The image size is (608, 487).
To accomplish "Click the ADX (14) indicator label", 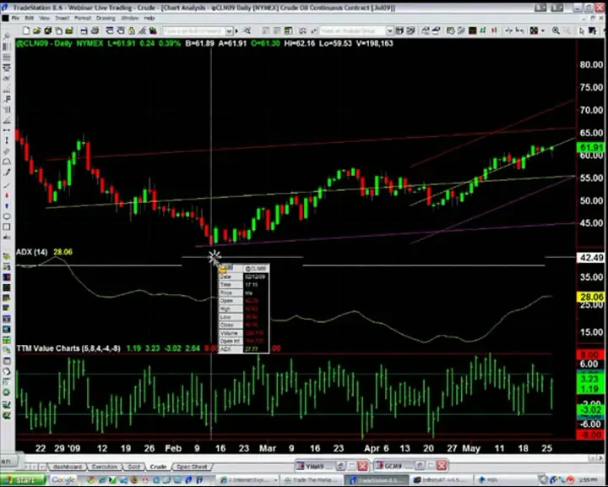I will pyautogui.click(x=31, y=252).
